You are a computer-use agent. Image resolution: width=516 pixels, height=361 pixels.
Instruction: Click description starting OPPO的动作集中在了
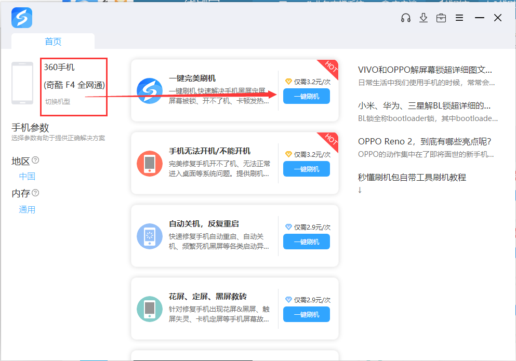pos(426,154)
